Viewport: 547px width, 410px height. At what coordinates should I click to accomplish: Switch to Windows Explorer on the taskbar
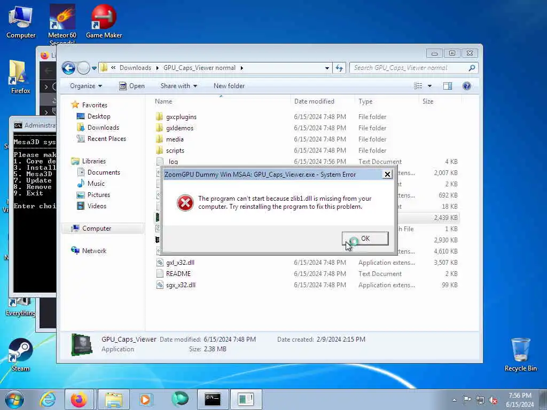113,399
